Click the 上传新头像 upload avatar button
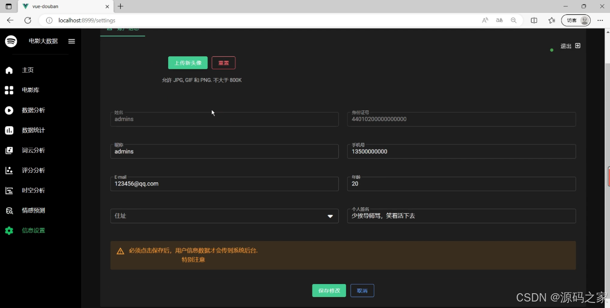 click(188, 62)
